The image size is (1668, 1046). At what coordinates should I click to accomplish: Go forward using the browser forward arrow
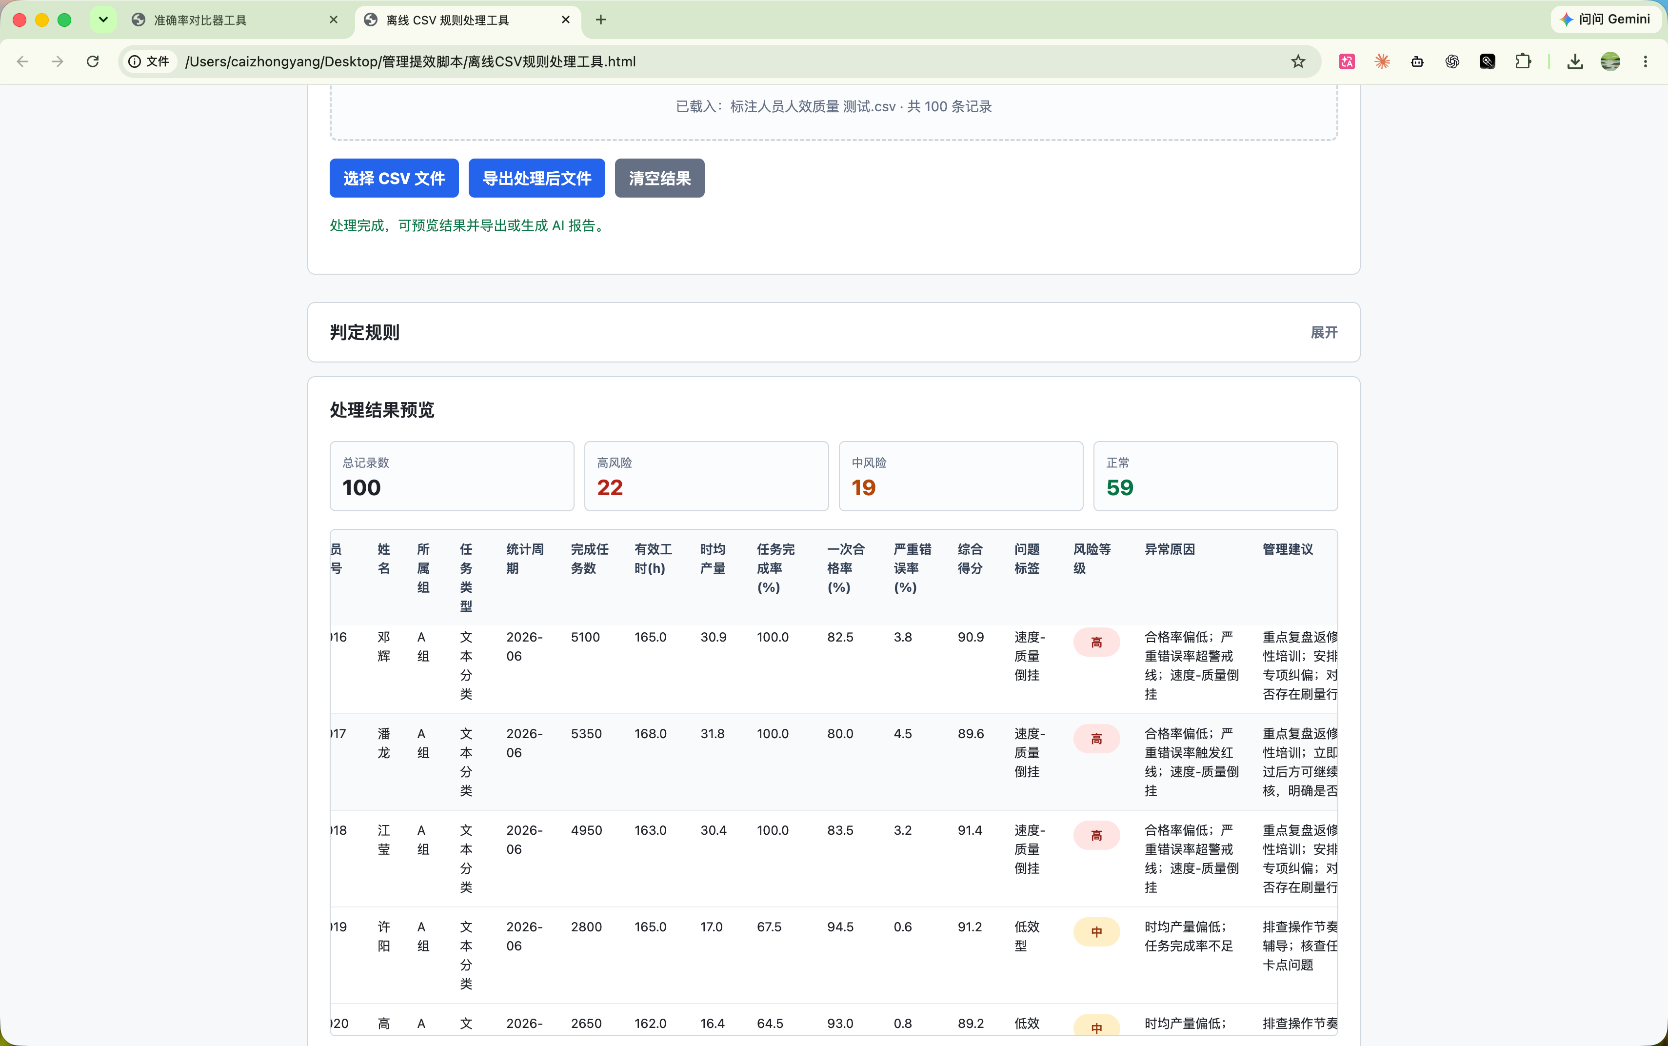[x=58, y=61]
